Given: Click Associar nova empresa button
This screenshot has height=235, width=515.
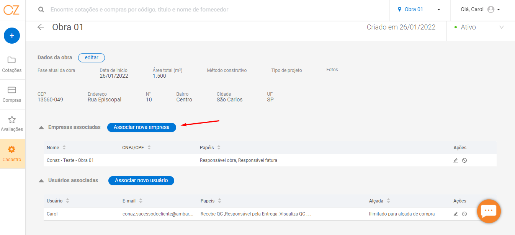Looking at the screenshot, I should [x=142, y=127].
